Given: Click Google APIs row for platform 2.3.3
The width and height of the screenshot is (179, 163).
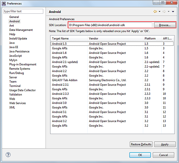Looking at the screenshot, I should click(x=112, y=98).
